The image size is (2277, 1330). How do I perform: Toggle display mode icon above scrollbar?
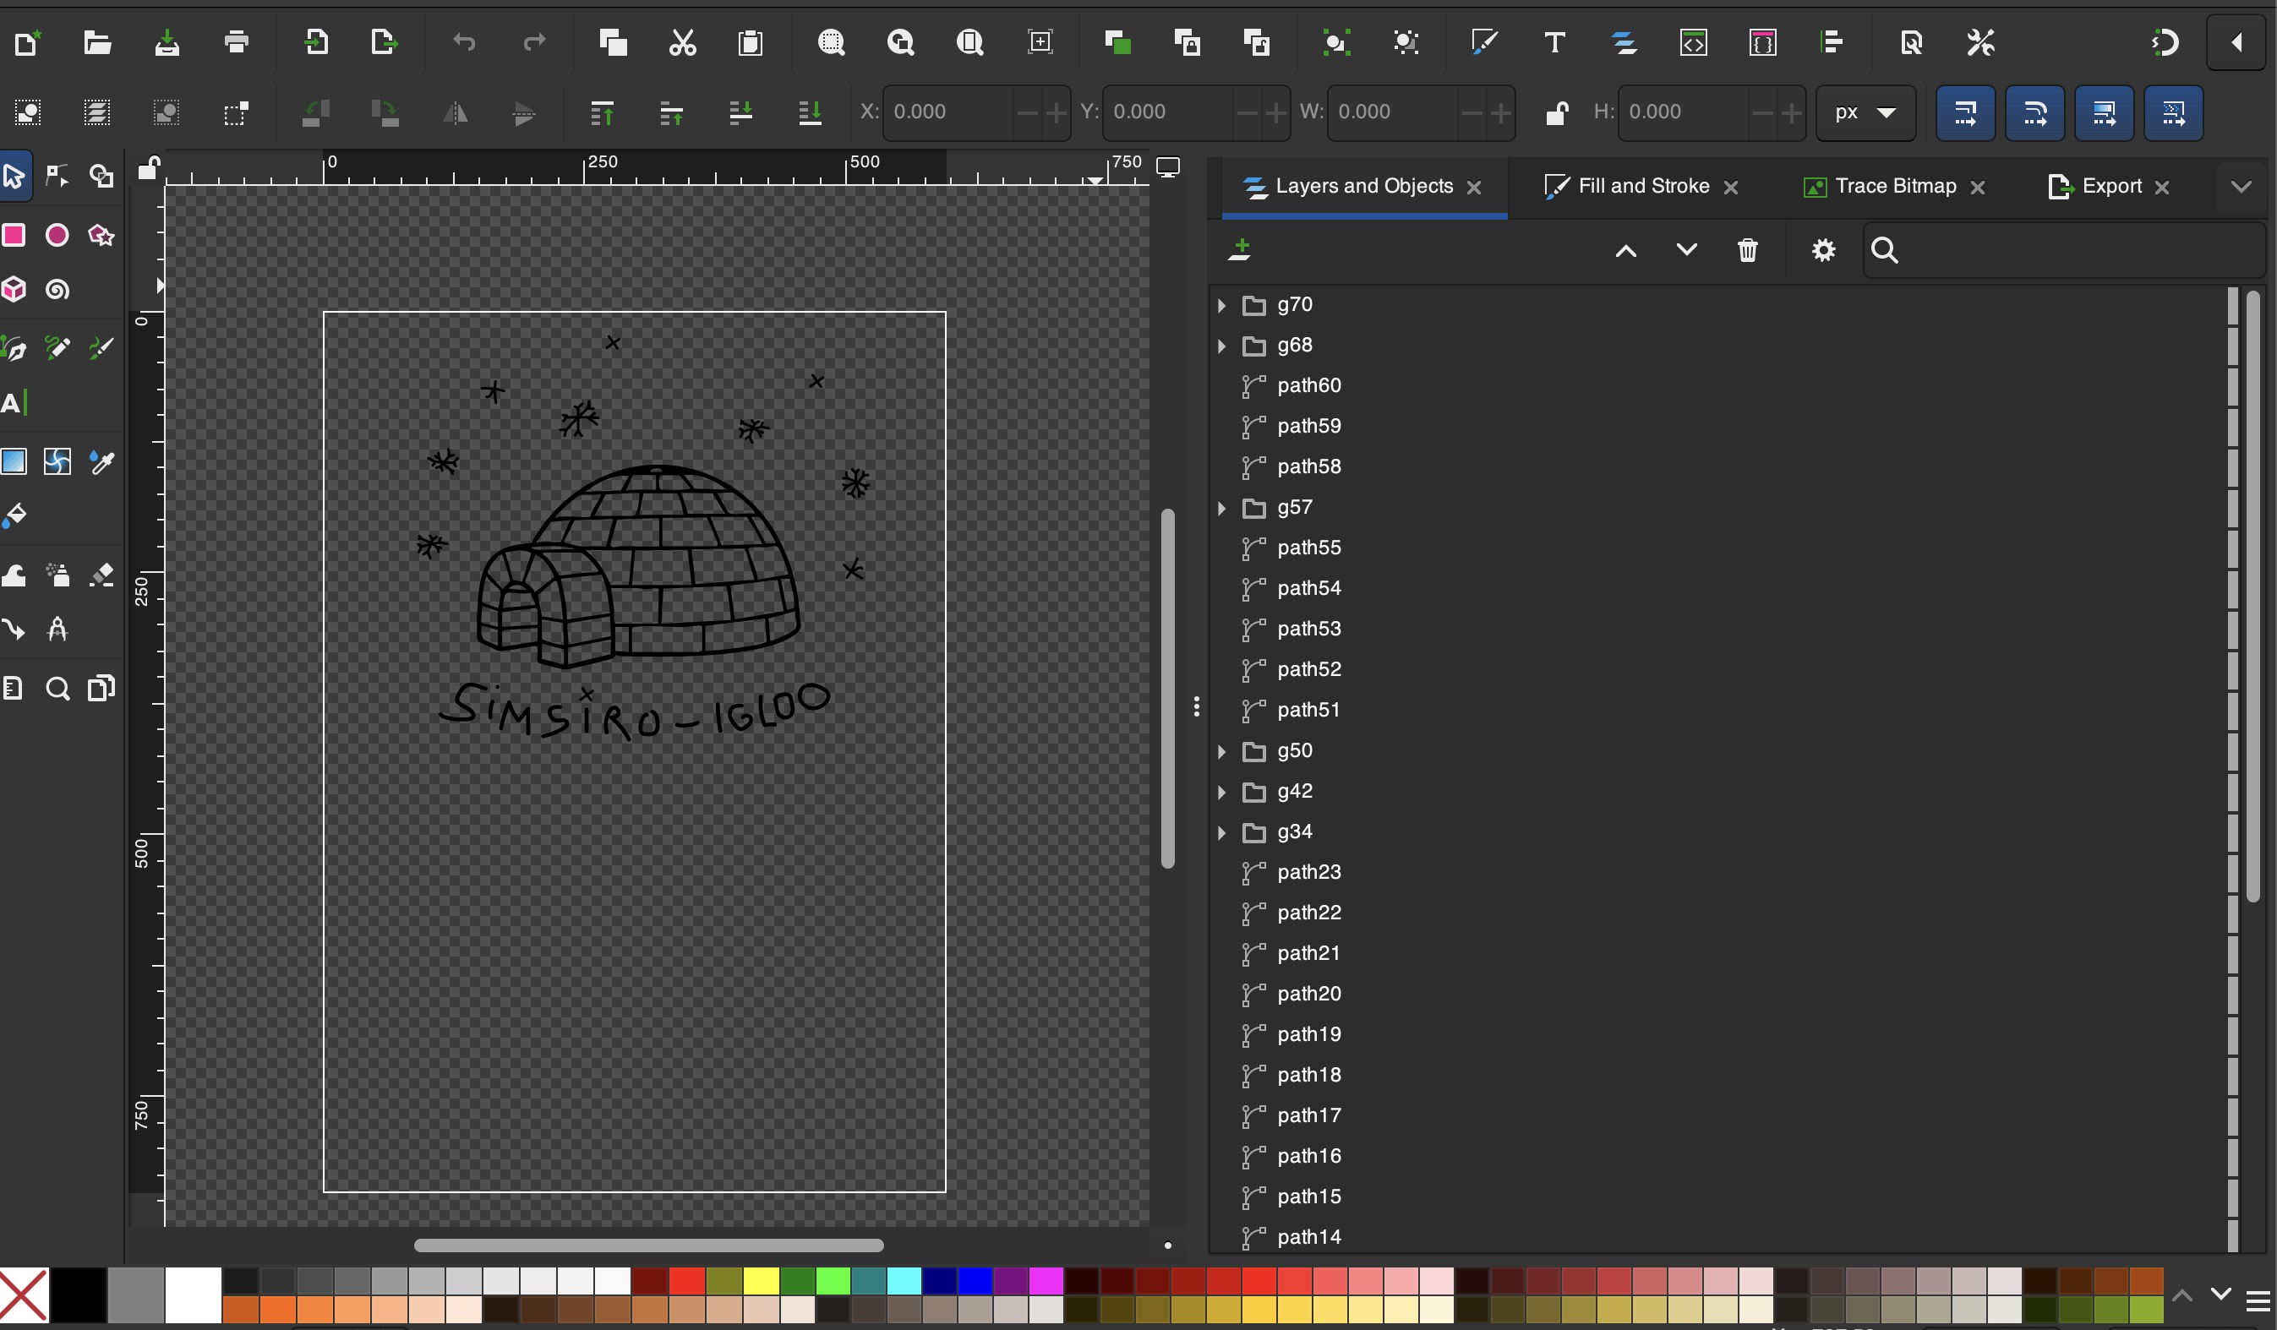[x=1168, y=168]
